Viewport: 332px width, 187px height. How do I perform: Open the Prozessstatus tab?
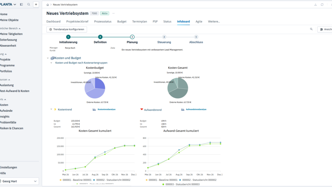[x=103, y=21]
